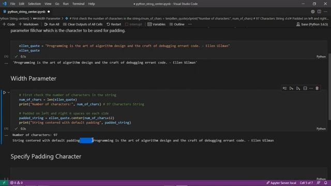Image resolution: width=331 pixels, height=186 pixels.
Task: Click the run by line cell toolbar icon
Action: [x=284, y=88]
